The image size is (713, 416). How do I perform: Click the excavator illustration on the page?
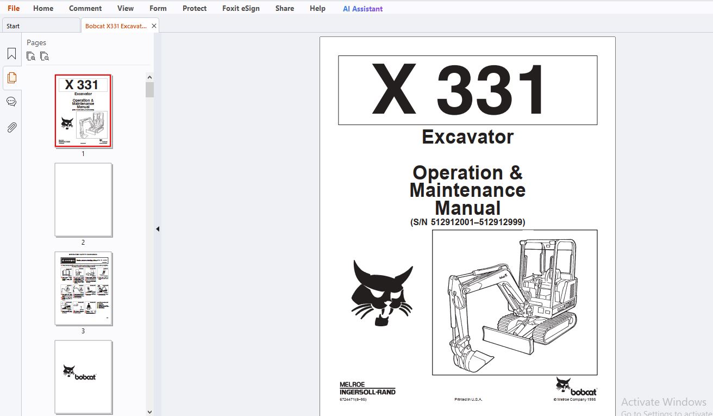(515, 302)
